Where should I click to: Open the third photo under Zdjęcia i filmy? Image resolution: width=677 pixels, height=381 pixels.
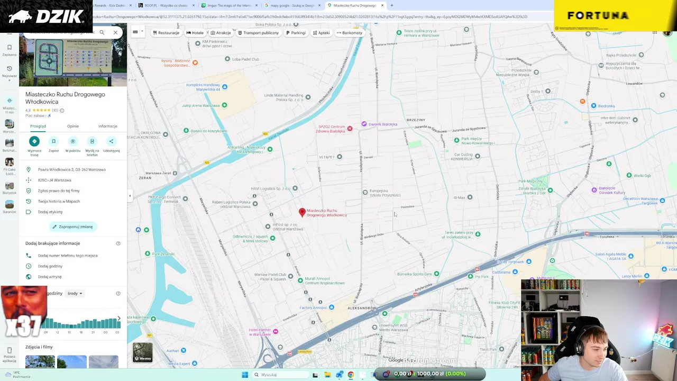pyautogui.click(x=104, y=362)
